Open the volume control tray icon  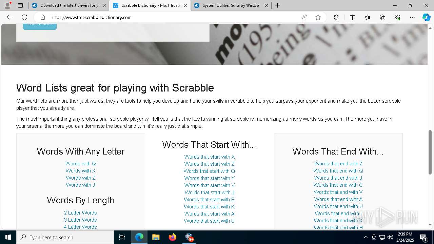390,237
